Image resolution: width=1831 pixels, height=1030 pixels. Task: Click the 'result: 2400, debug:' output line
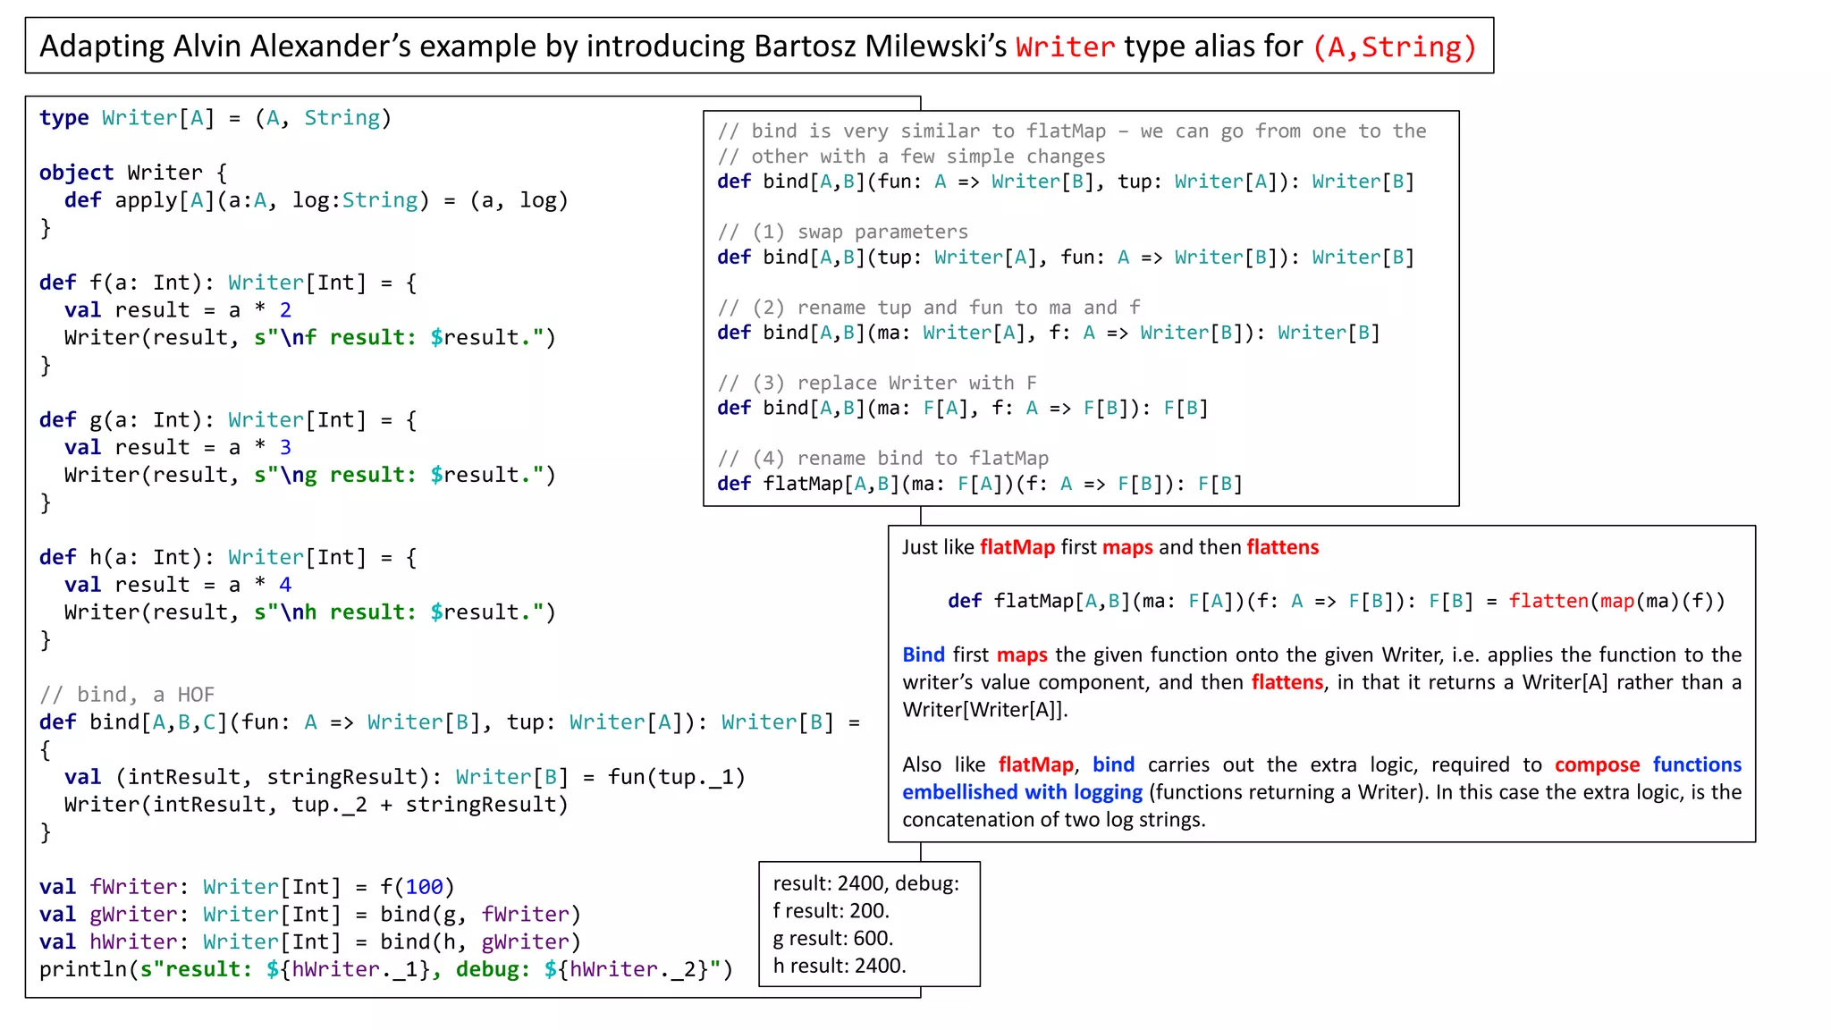(x=865, y=883)
